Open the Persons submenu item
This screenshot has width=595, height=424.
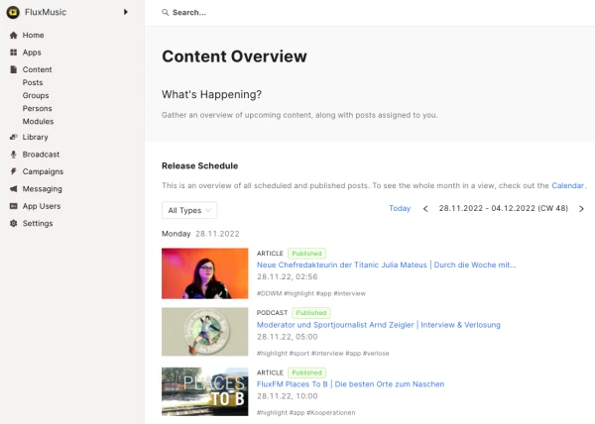tap(38, 108)
